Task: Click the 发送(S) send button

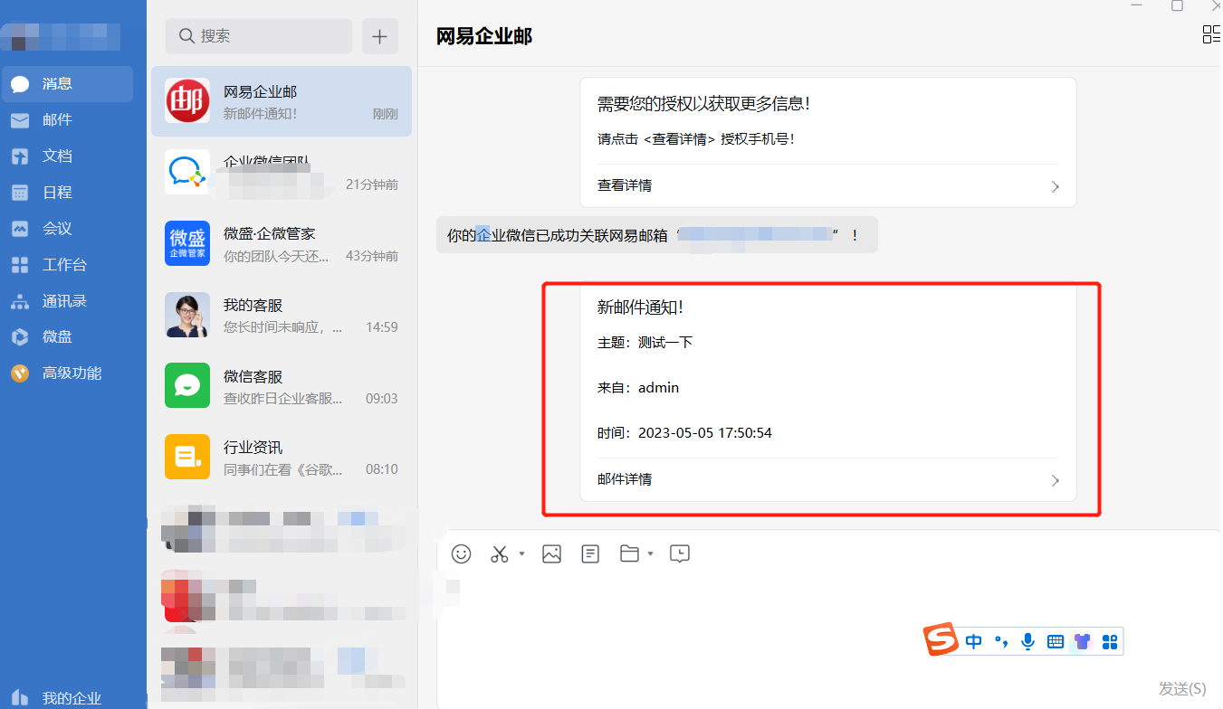Action: (1182, 689)
